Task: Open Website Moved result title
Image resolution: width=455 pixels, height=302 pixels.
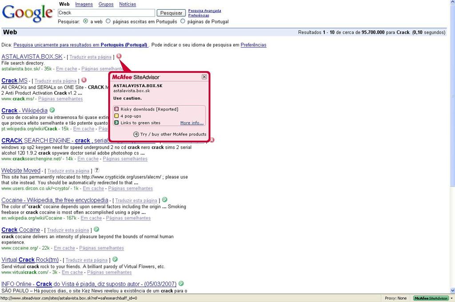Action: pyautogui.click(x=21, y=171)
